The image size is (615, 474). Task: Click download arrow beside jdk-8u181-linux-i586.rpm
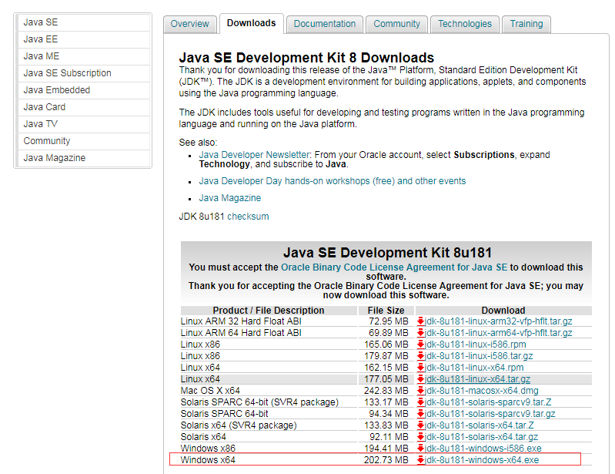[420, 345]
